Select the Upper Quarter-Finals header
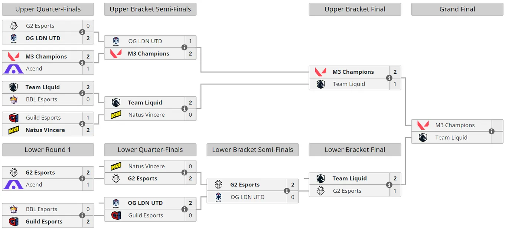The height and width of the screenshot is (229, 505). click(x=48, y=9)
